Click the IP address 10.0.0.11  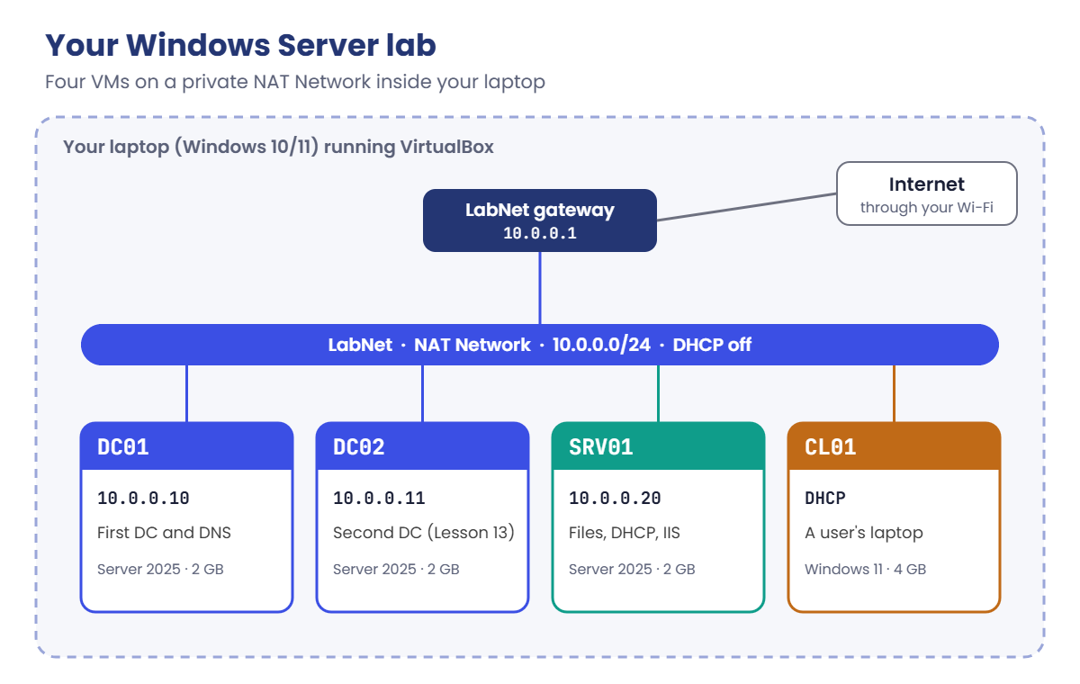[x=379, y=499]
